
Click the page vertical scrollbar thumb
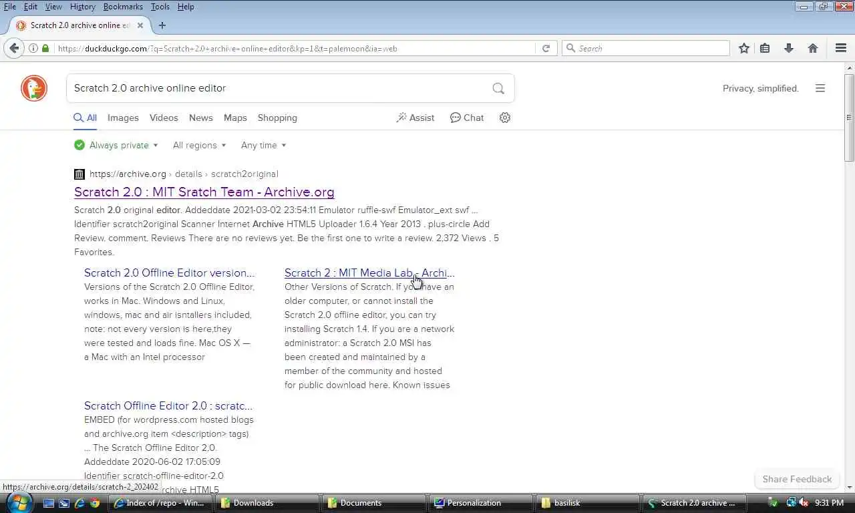click(x=849, y=117)
